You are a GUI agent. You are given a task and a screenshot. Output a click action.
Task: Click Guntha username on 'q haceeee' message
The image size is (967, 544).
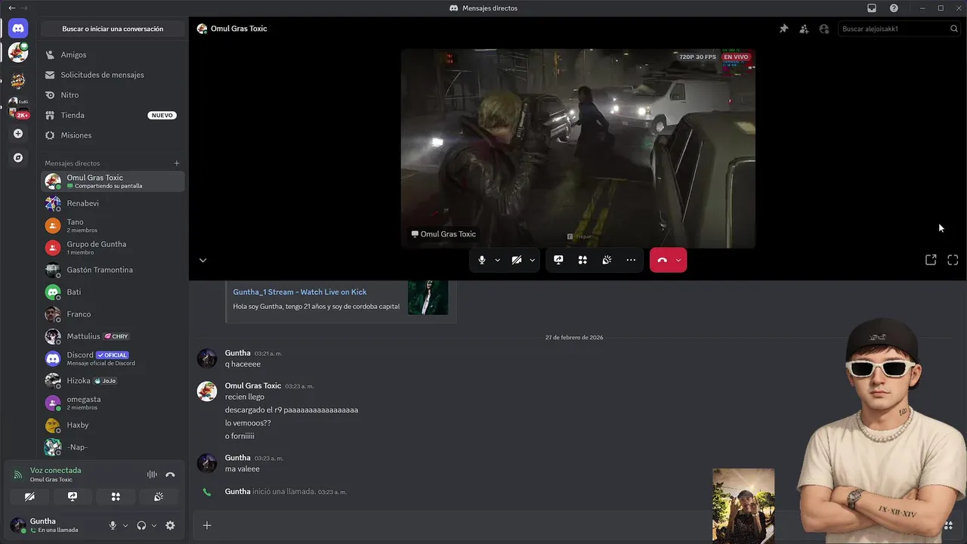pos(237,353)
